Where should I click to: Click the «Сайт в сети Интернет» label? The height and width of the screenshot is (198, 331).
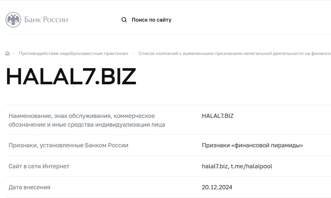pos(39,166)
